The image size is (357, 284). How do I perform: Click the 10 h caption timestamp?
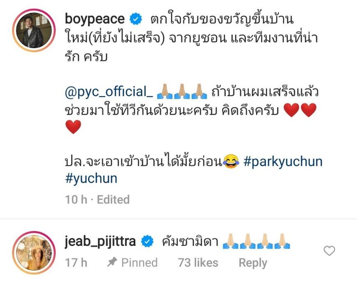point(76,200)
